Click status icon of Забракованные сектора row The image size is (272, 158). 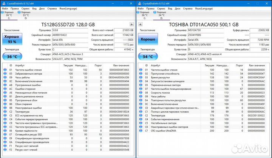point(5,74)
